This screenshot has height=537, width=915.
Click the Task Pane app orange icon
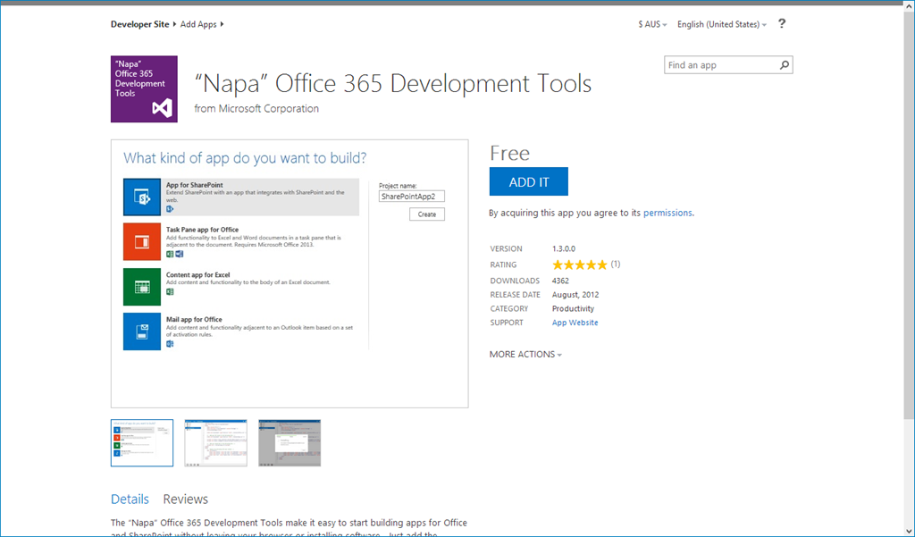click(x=141, y=241)
